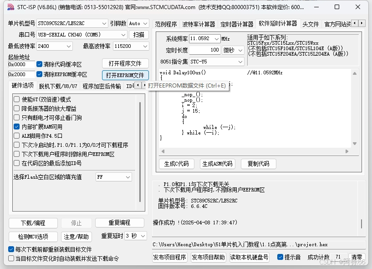Screen dimensions: 372x269
Task: Click 清零 counter reset button
Action: [x=357, y=257]
